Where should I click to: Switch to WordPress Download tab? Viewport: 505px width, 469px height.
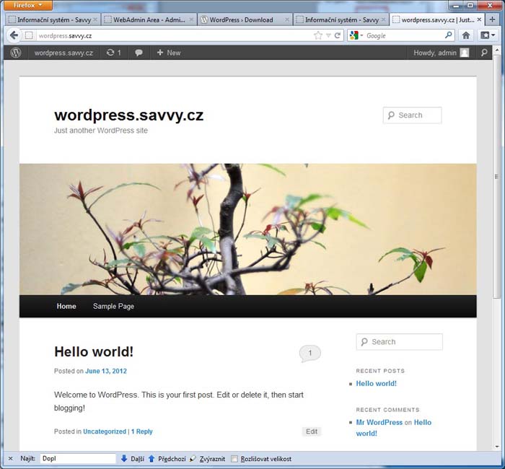245,19
